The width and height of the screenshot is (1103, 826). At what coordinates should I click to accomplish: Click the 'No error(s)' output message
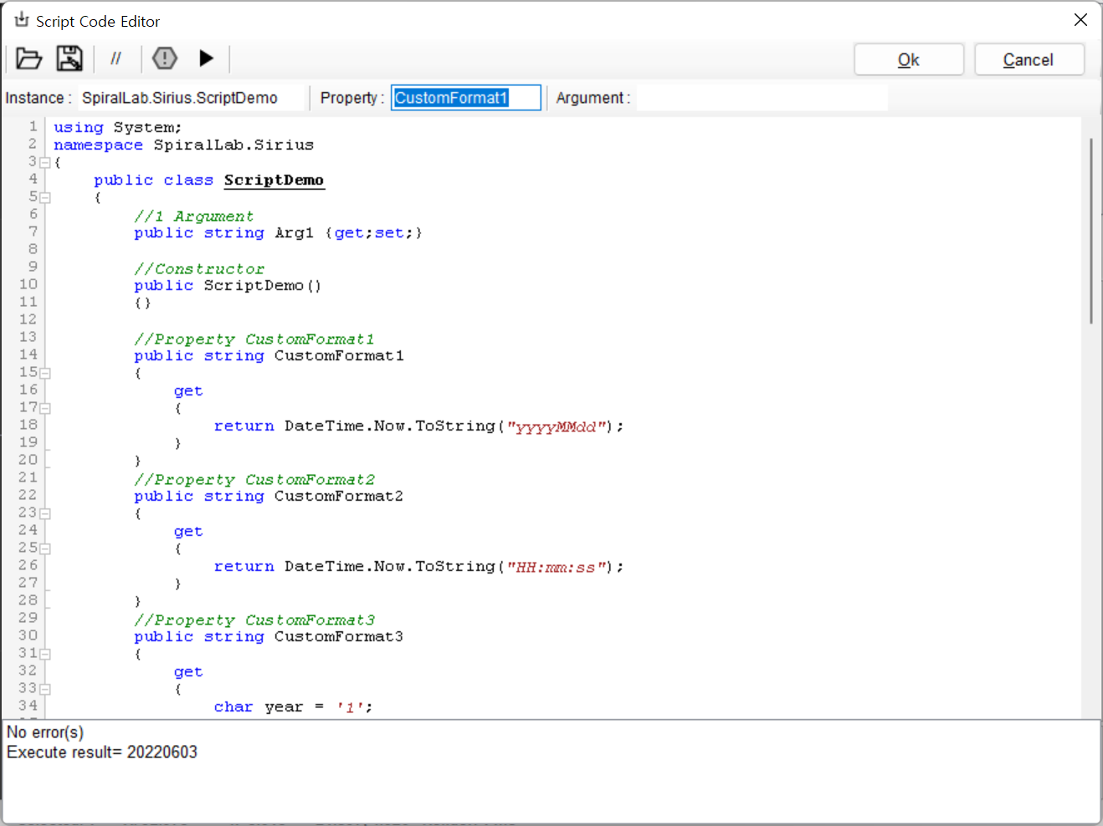(x=45, y=732)
